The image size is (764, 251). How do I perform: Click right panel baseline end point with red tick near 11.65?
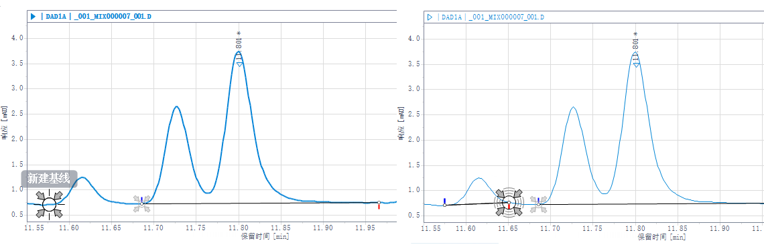pyautogui.click(x=509, y=202)
